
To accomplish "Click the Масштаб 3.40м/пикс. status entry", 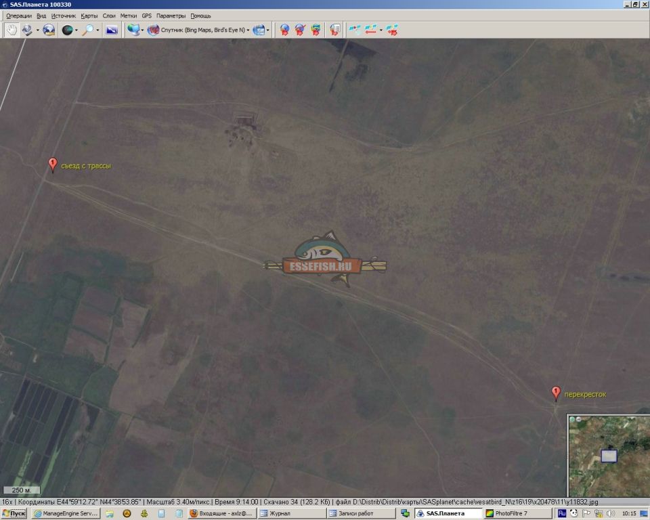I will (x=179, y=502).
